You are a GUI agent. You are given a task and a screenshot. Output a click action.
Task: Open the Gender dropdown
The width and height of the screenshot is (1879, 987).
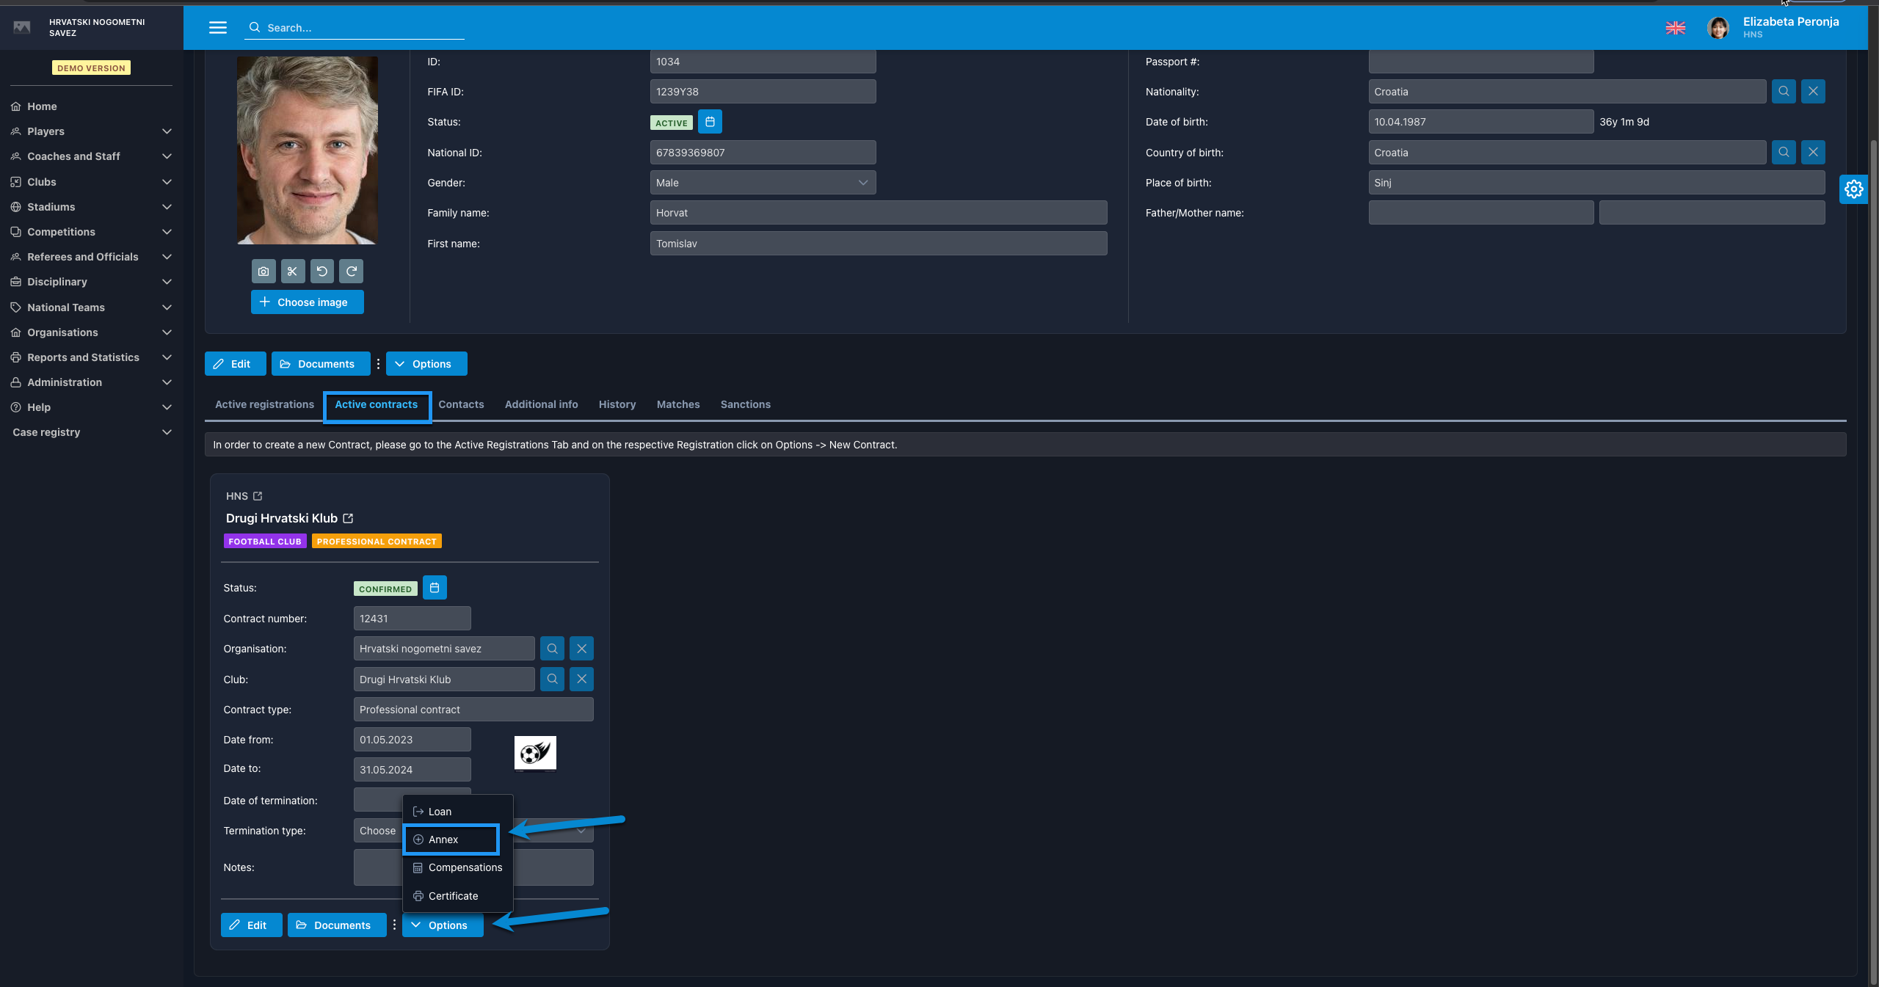click(762, 183)
